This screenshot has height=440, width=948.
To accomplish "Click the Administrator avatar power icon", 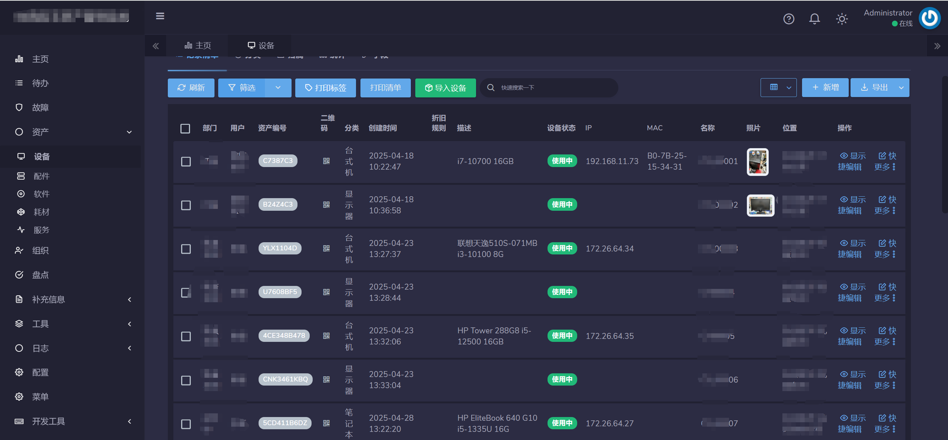I will [929, 18].
